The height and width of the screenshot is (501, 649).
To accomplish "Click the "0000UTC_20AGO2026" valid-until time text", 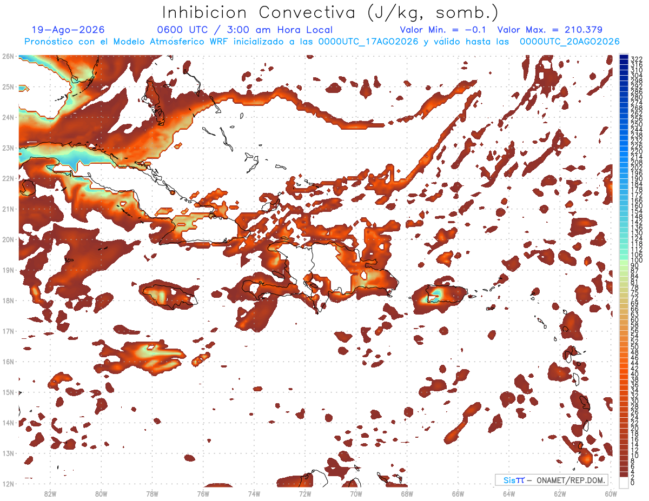I will [569, 42].
